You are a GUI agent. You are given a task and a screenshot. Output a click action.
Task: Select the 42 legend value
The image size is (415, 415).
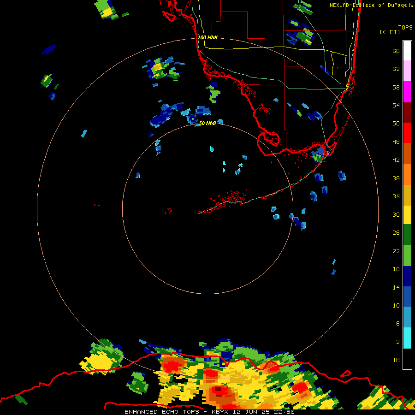pos(396,160)
